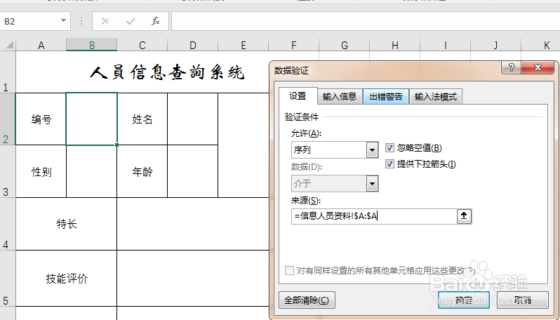The height and width of the screenshot is (320, 560).
Task: Click the 确定 button
Action: tap(464, 300)
